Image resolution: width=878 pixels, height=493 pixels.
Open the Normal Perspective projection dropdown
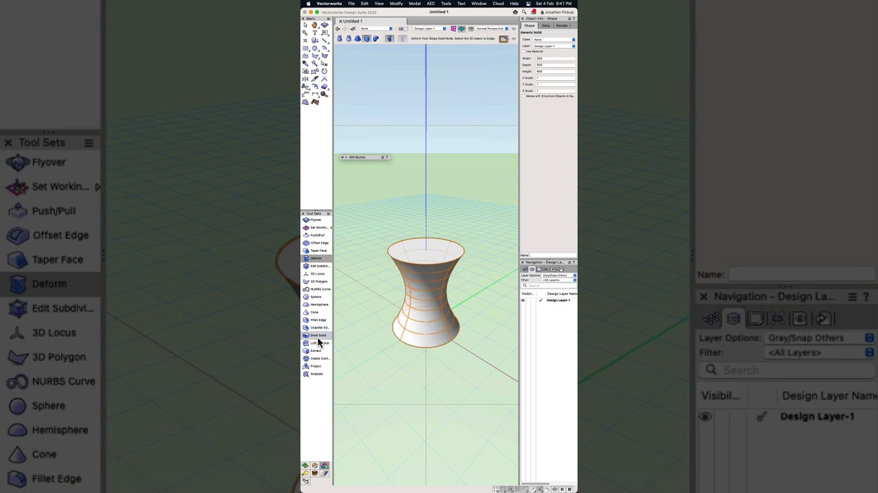pos(493,29)
